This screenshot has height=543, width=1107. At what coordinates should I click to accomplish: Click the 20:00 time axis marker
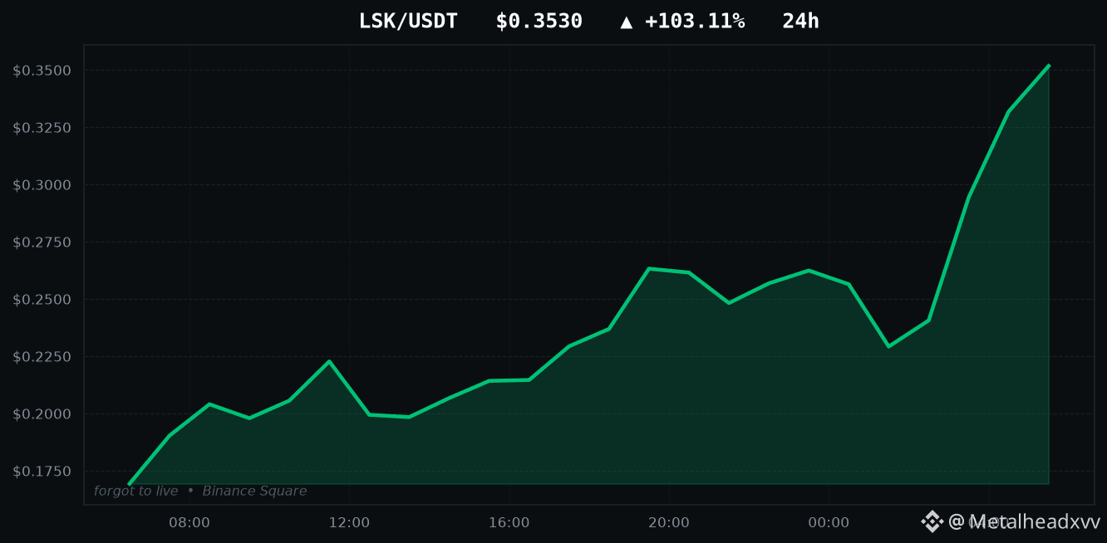tap(669, 523)
